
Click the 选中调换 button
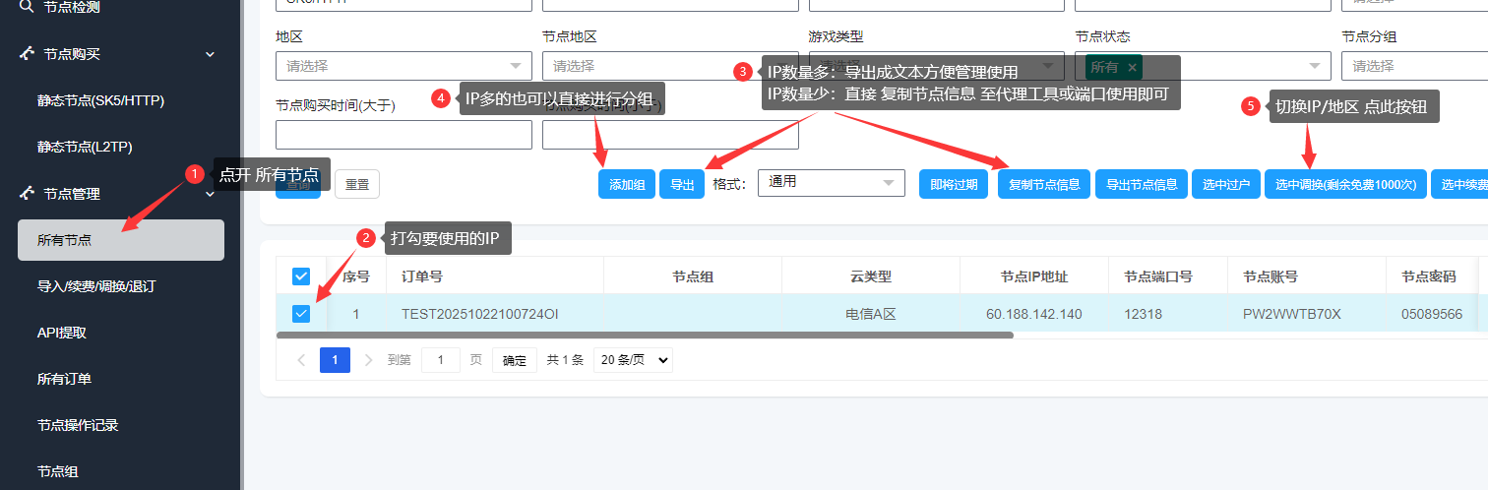point(1344,184)
